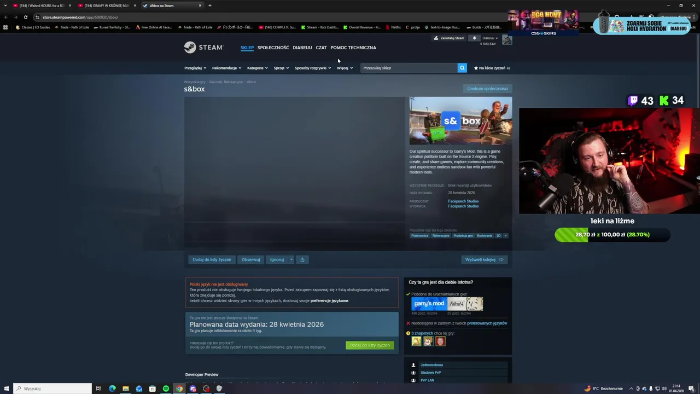
Task: Click the Rekreacyjne tag
Action: coord(441,235)
